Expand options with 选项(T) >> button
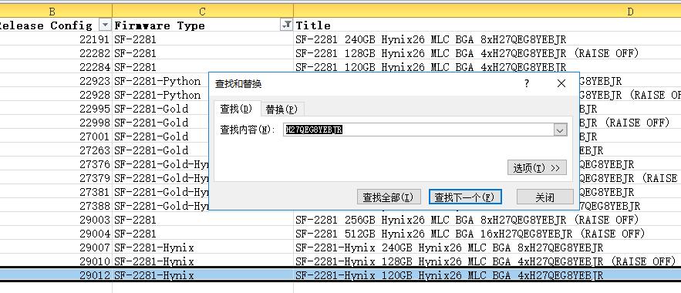The image size is (681, 293). pyautogui.click(x=537, y=168)
